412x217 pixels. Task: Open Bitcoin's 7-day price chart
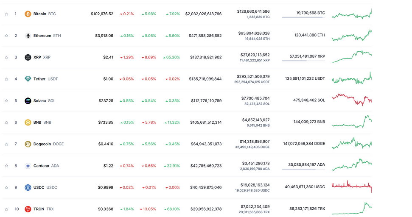coord(351,14)
